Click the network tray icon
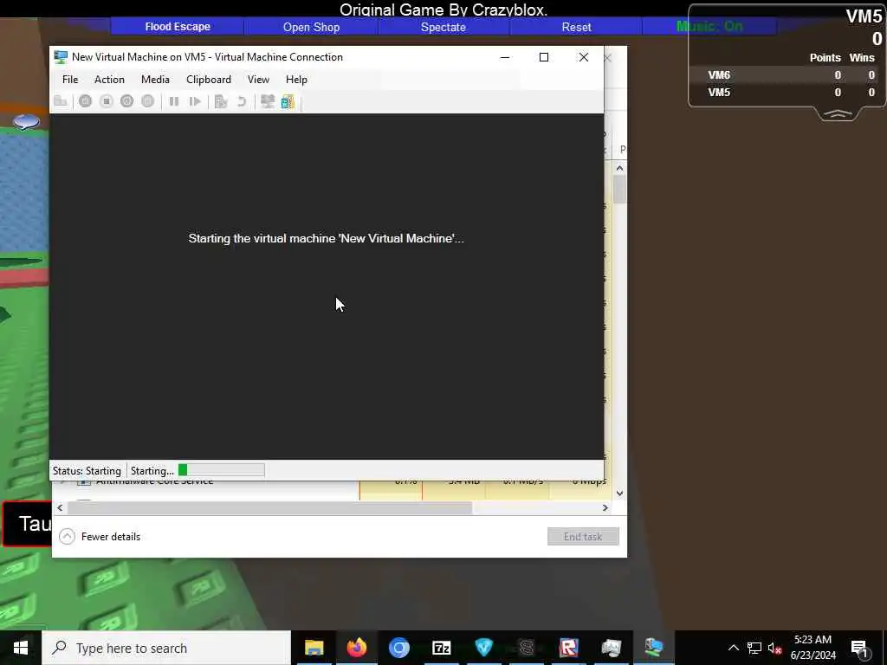 (x=754, y=648)
